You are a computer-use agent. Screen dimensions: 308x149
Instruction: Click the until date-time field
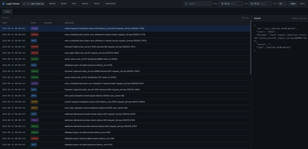tap(260, 4)
